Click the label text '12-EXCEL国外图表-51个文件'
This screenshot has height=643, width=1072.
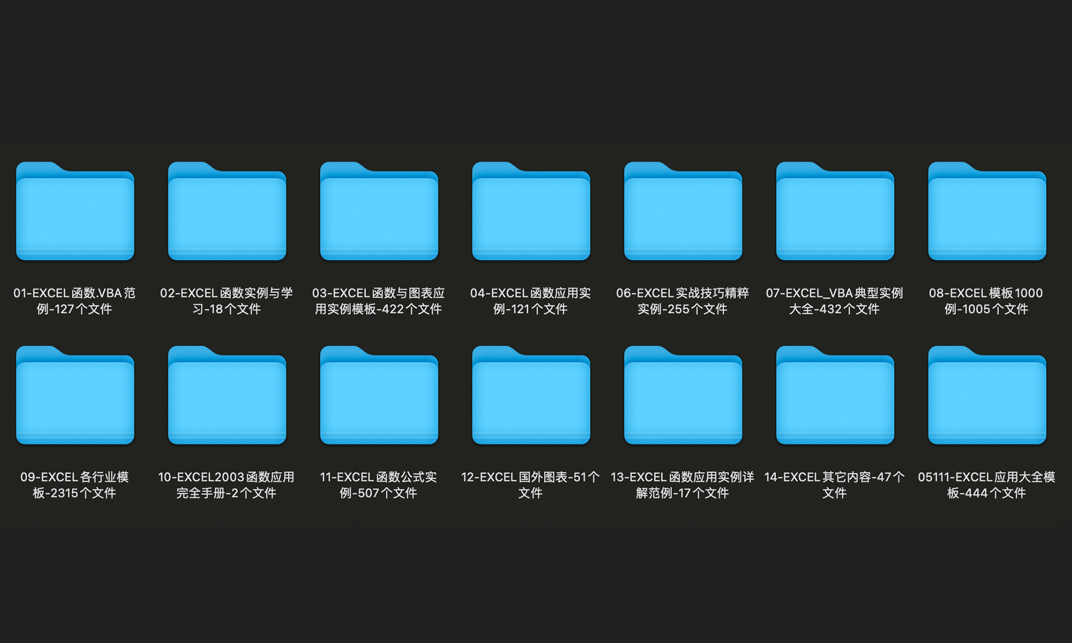tap(531, 485)
